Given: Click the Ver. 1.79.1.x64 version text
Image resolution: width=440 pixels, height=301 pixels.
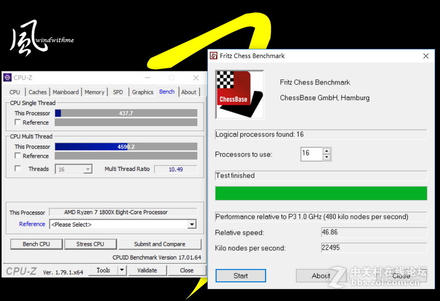Looking at the screenshot, I should coord(63,272).
